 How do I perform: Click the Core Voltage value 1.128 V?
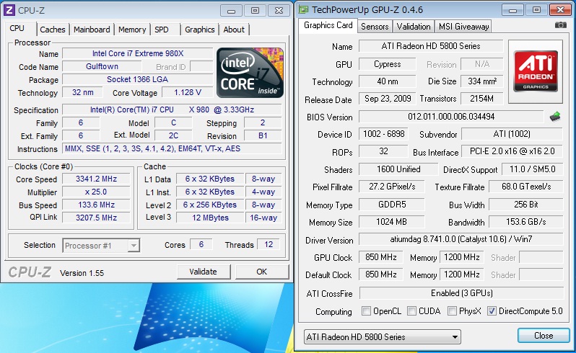click(188, 92)
